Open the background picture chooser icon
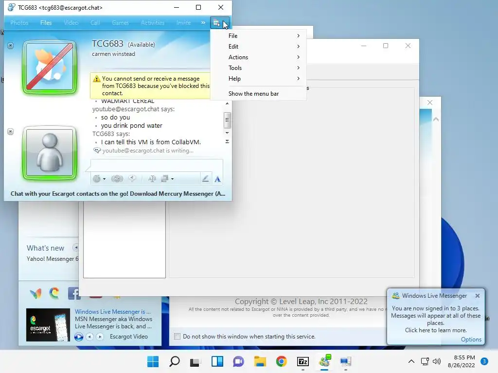This screenshot has width=498, height=373. click(164, 179)
